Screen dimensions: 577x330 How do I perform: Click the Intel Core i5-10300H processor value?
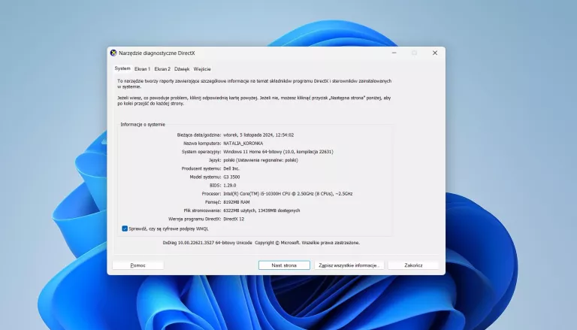pos(288,193)
